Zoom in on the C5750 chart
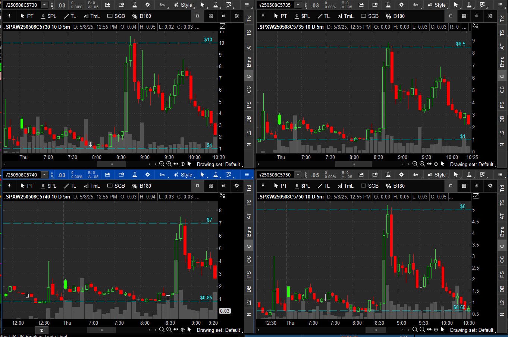The width and height of the screenshot is (508, 337). (422, 330)
